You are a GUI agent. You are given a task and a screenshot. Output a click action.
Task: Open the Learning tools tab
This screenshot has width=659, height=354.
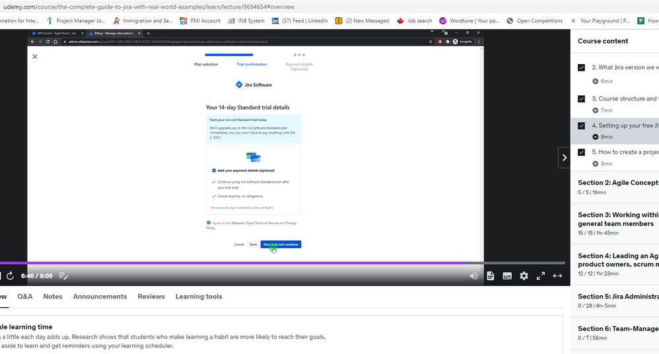pos(198,297)
